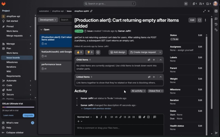The height and width of the screenshot is (137, 220).
Task: Open Child items view options
Action: [x=149, y=60]
